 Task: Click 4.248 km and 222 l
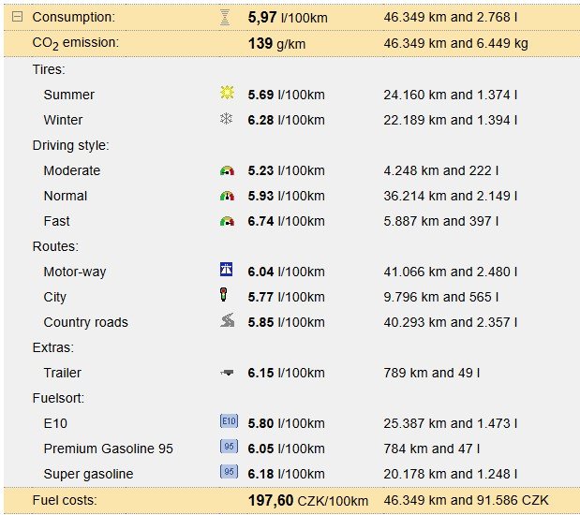pos(441,170)
